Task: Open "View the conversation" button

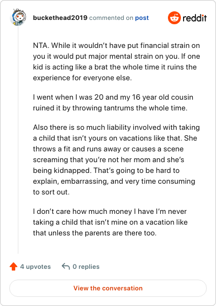Action: click(x=108, y=288)
